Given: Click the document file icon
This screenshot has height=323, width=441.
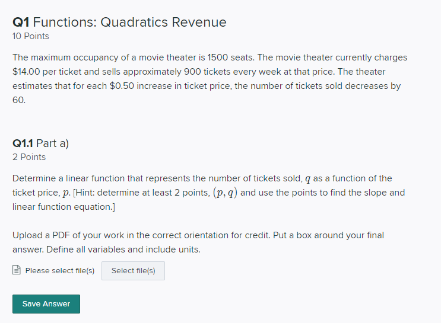Looking at the screenshot, I should pyautogui.click(x=17, y=270).
